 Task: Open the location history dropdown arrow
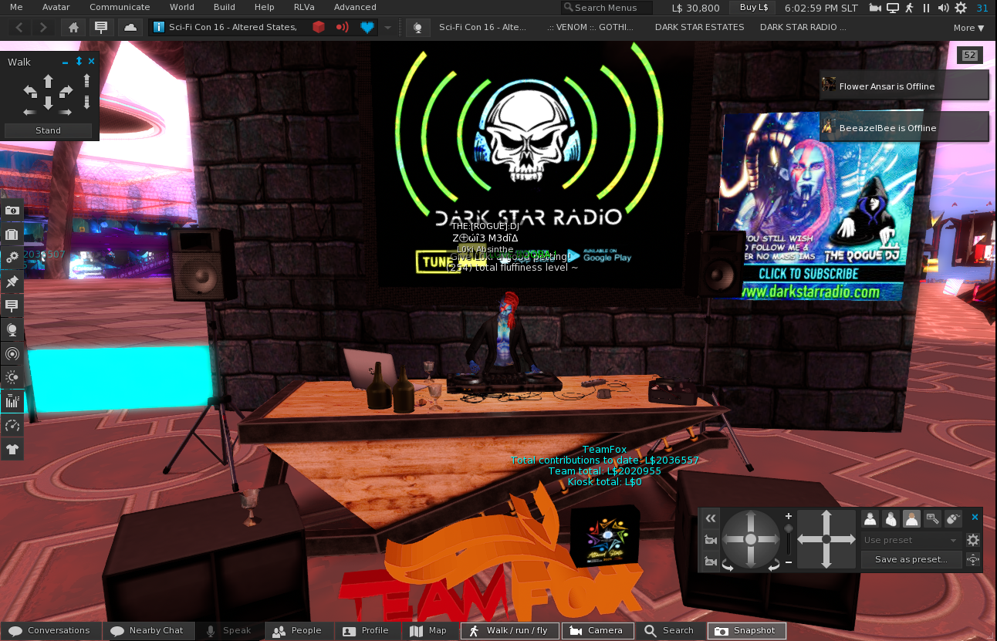coord(387,28)
